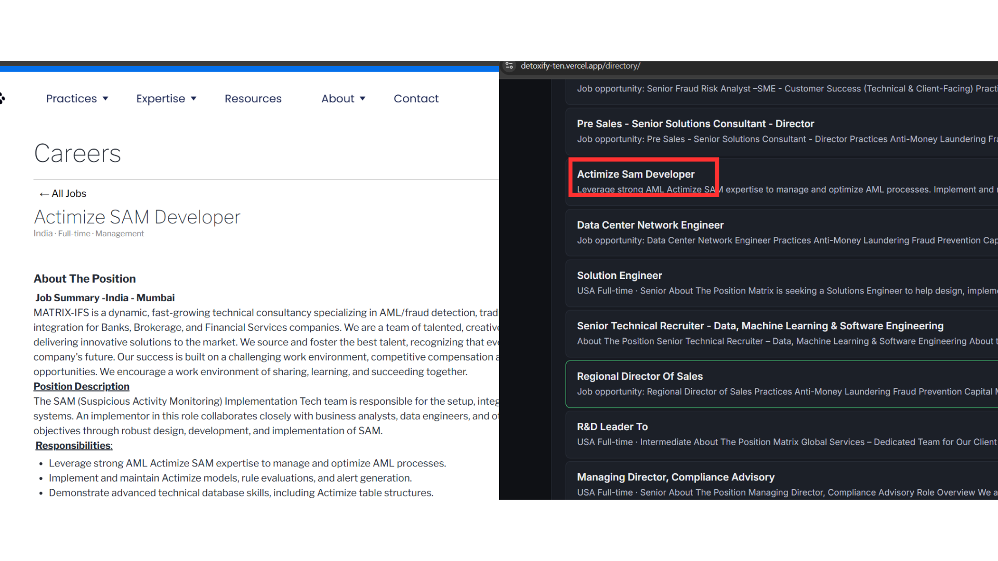
Task: Expand the Expertise dropdown arrow
Action: (x=194, y=99)
